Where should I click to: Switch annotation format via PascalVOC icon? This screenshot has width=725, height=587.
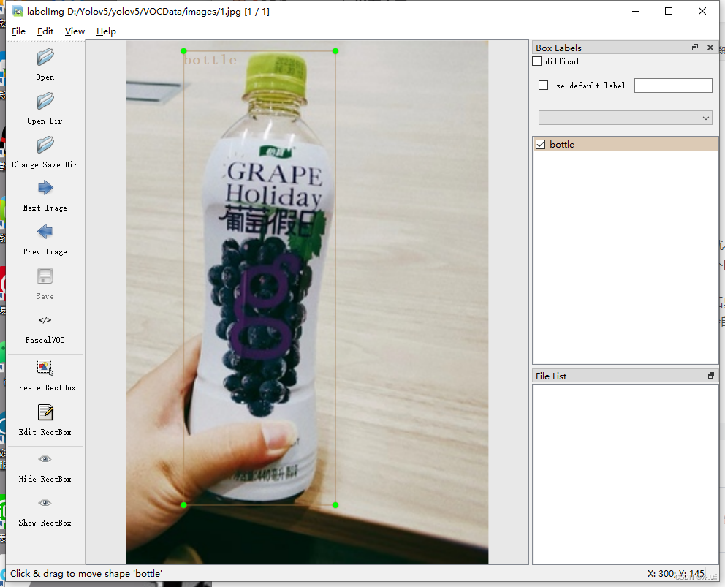tap(45, 320)
